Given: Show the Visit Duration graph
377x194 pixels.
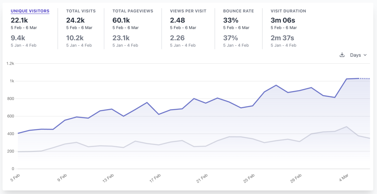Looking at the screenshot, I should [x=288, y=11].
